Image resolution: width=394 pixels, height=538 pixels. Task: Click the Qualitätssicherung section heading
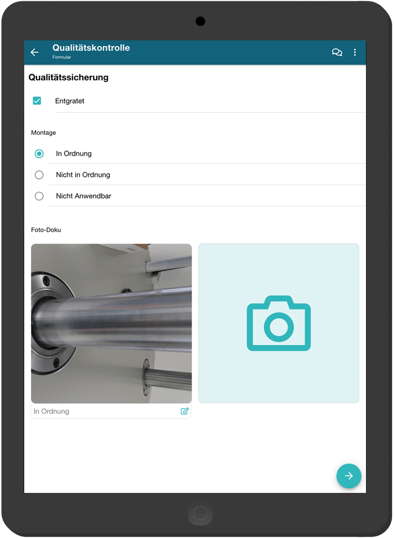pos(68,77)
